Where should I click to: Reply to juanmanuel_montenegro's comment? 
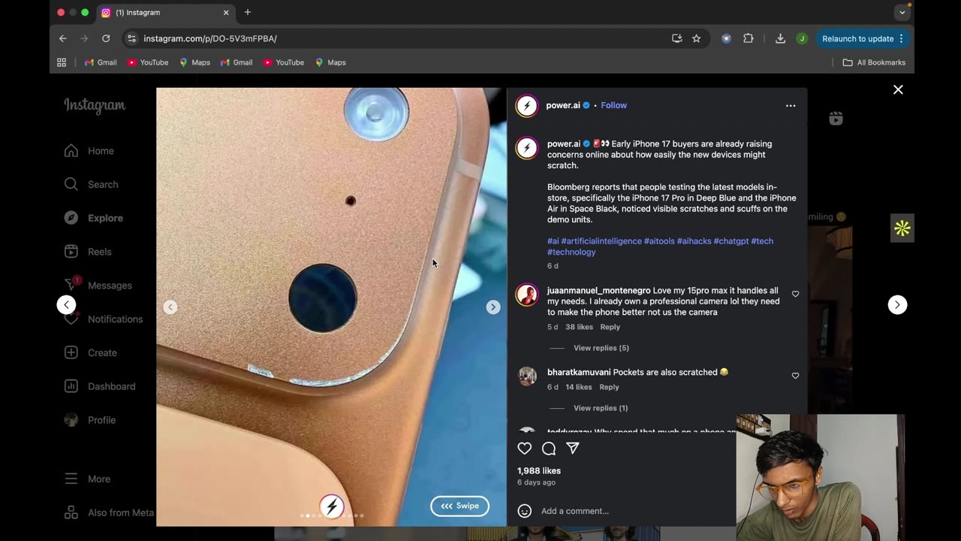(610, 327)
